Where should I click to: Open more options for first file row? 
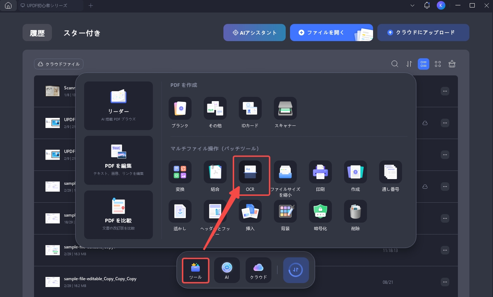tap(445, 91)
